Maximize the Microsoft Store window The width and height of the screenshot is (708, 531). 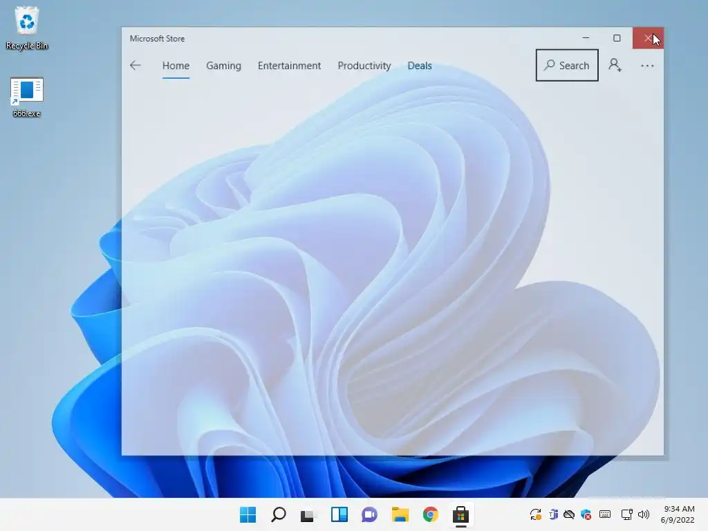pos(617,38)
